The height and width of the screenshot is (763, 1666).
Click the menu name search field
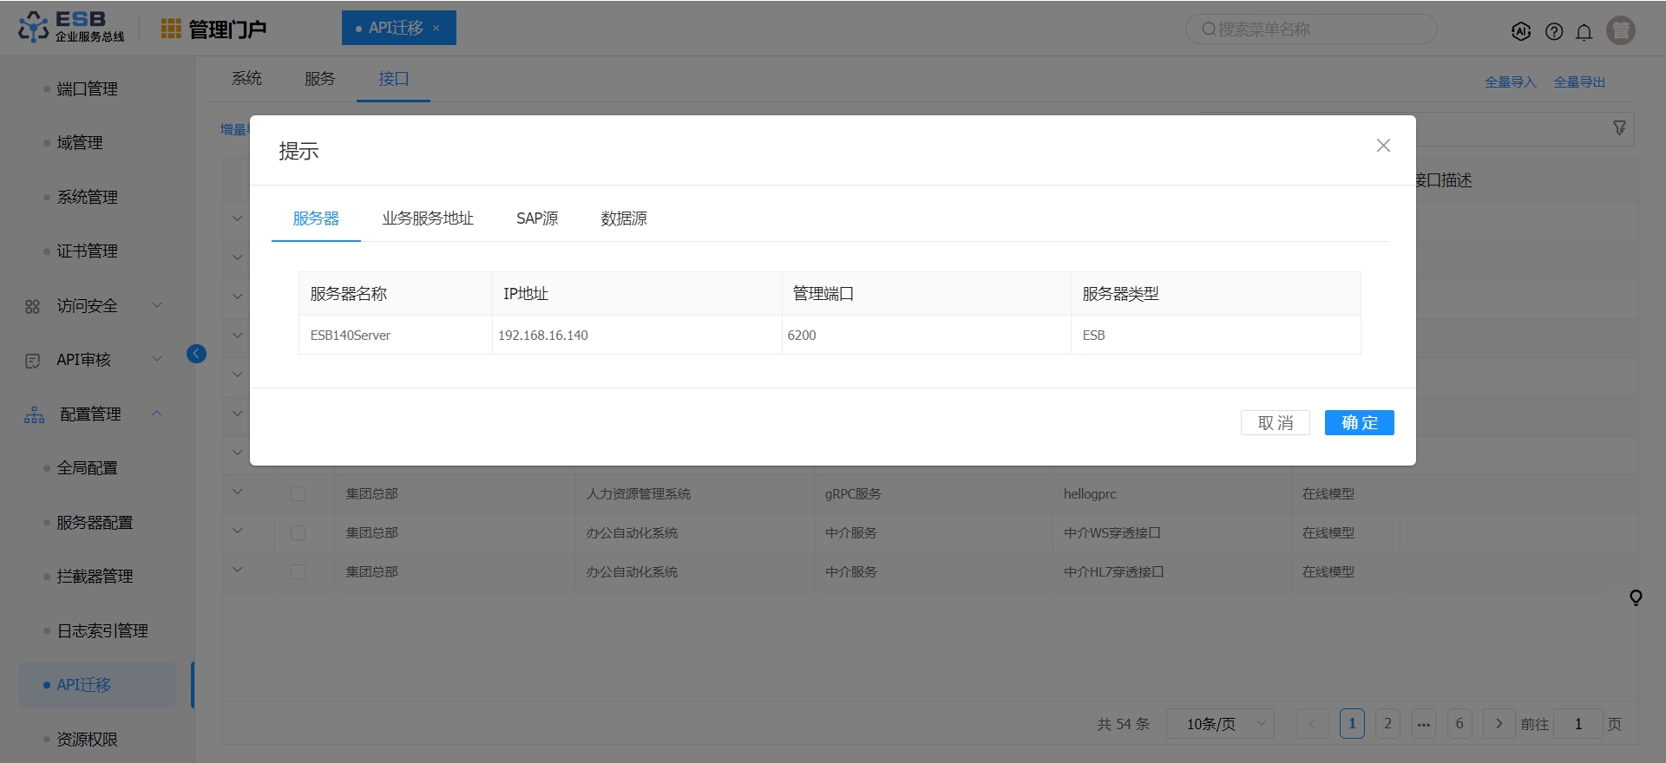pos(1310,29)
